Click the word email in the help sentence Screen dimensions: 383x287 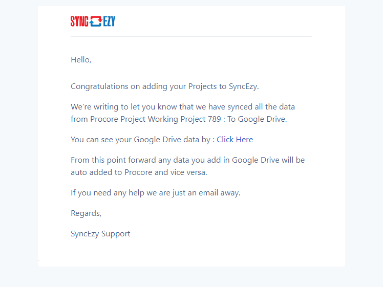(x=208, y=193)
